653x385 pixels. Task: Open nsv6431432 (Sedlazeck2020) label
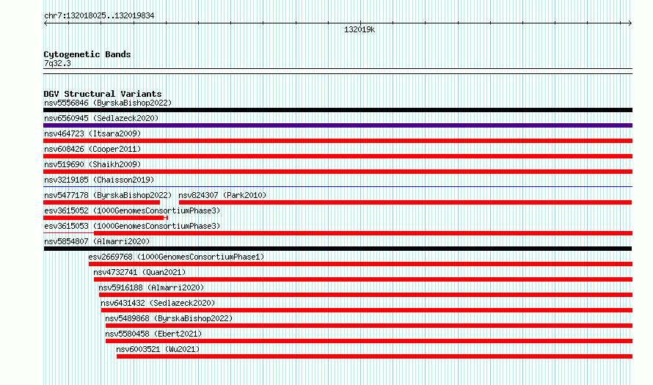158,303
